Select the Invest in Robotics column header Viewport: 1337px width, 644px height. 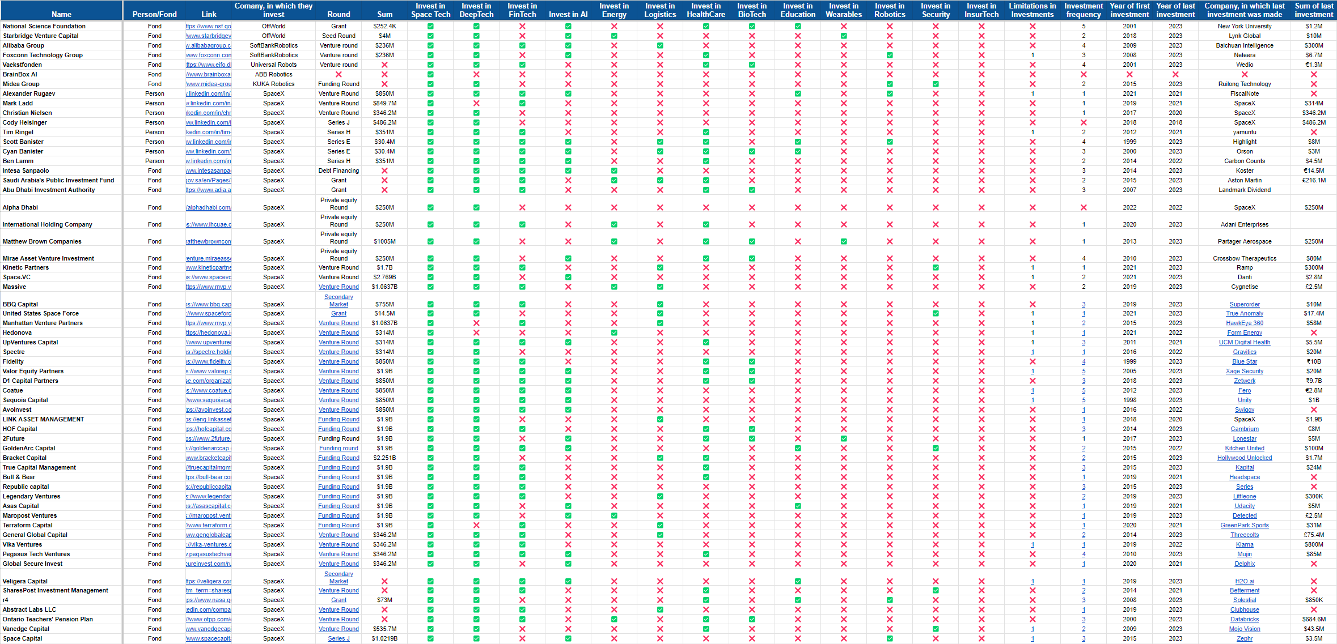pos(890,10)
